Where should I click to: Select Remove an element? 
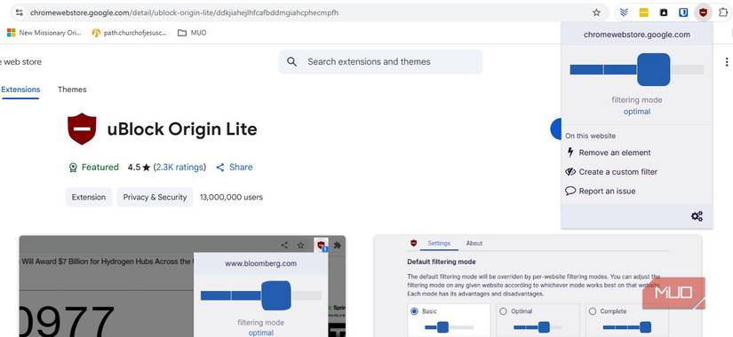pyautogui.click(x=608, y=153)
